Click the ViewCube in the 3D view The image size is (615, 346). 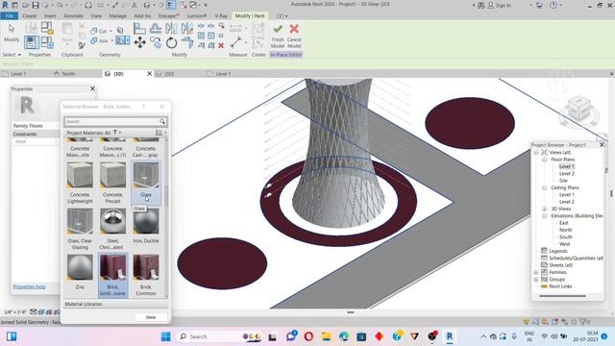point(579,109)
